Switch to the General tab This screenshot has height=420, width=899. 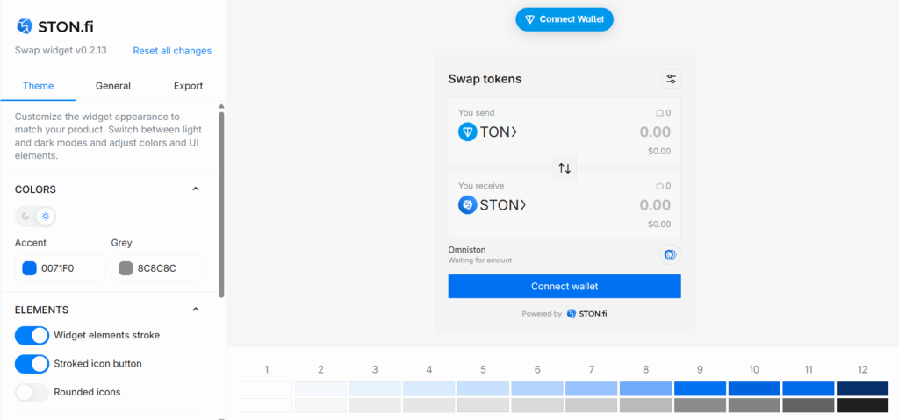coord(113,86)
